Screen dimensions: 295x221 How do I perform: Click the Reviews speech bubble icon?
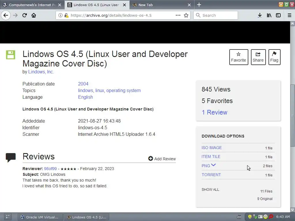(x=11, y=157)
